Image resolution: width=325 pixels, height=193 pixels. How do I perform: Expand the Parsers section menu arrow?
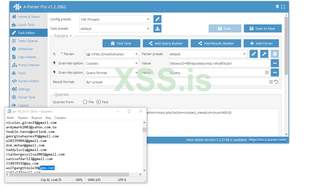pos(71,36)
